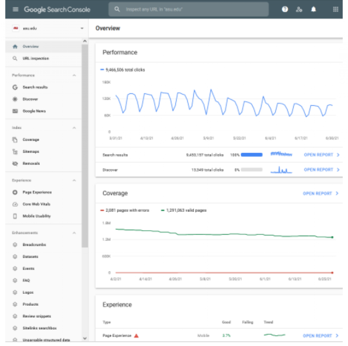
Task: Click the Google News sidebar item
Action: (x=43, y=111)
